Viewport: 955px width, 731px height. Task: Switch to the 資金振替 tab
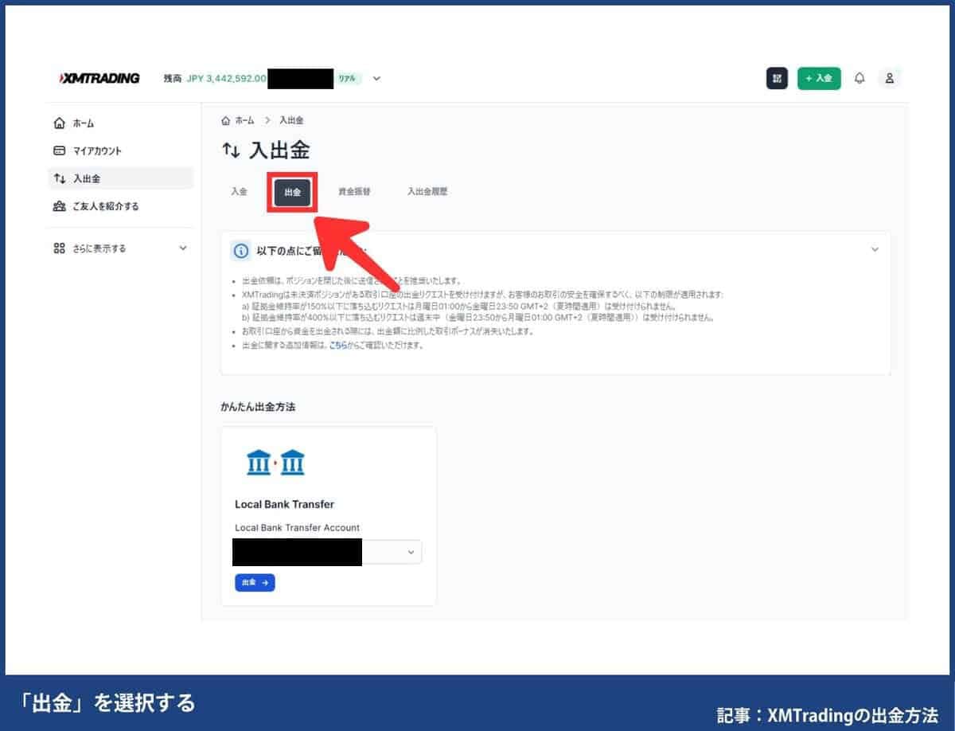354,192
